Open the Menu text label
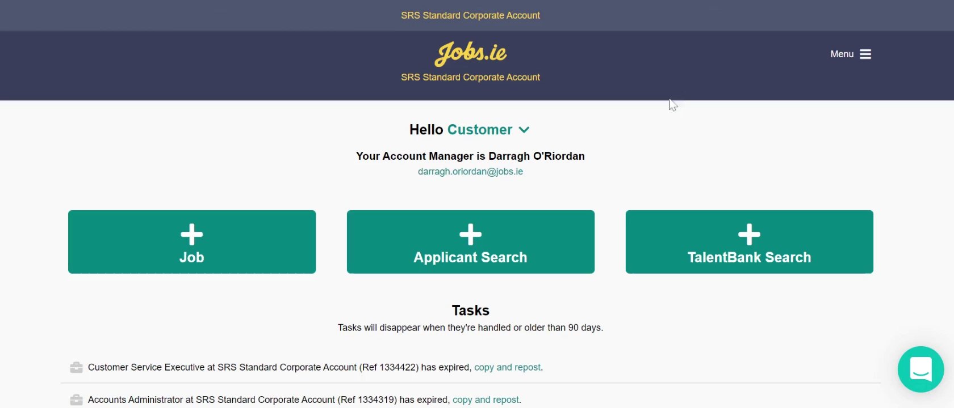 (x=842, y=54)
